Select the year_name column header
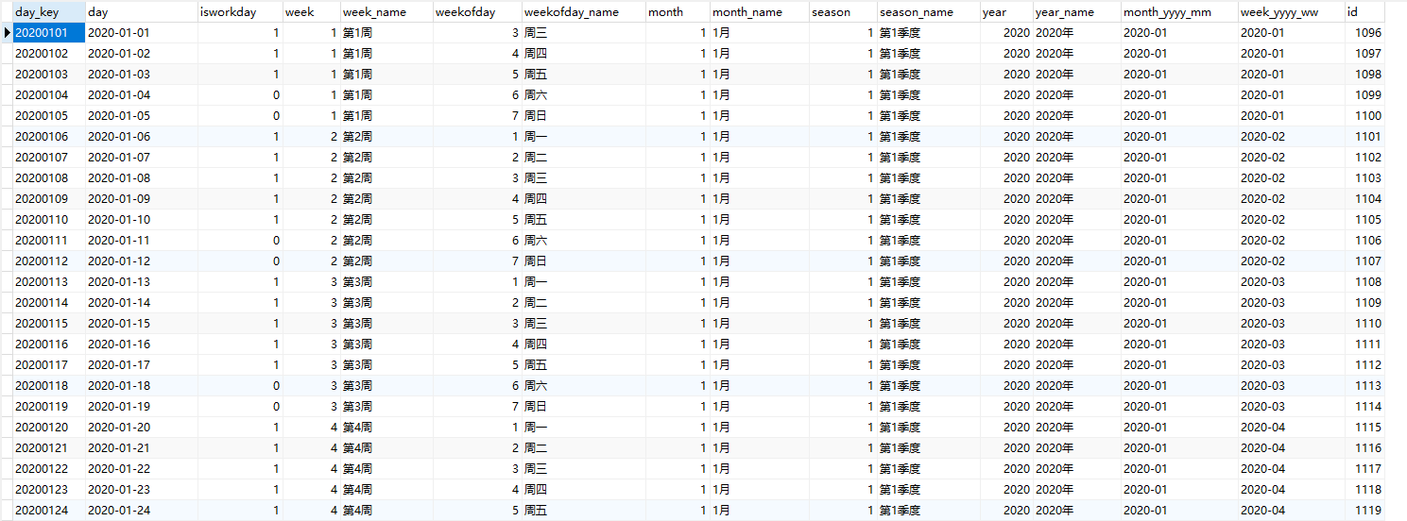This screenshot has height=521, width=1407. [x=1077, y=12]
